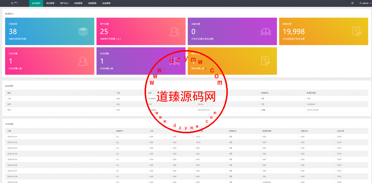Select the 月访问量 card value 1

coord(102,61)
